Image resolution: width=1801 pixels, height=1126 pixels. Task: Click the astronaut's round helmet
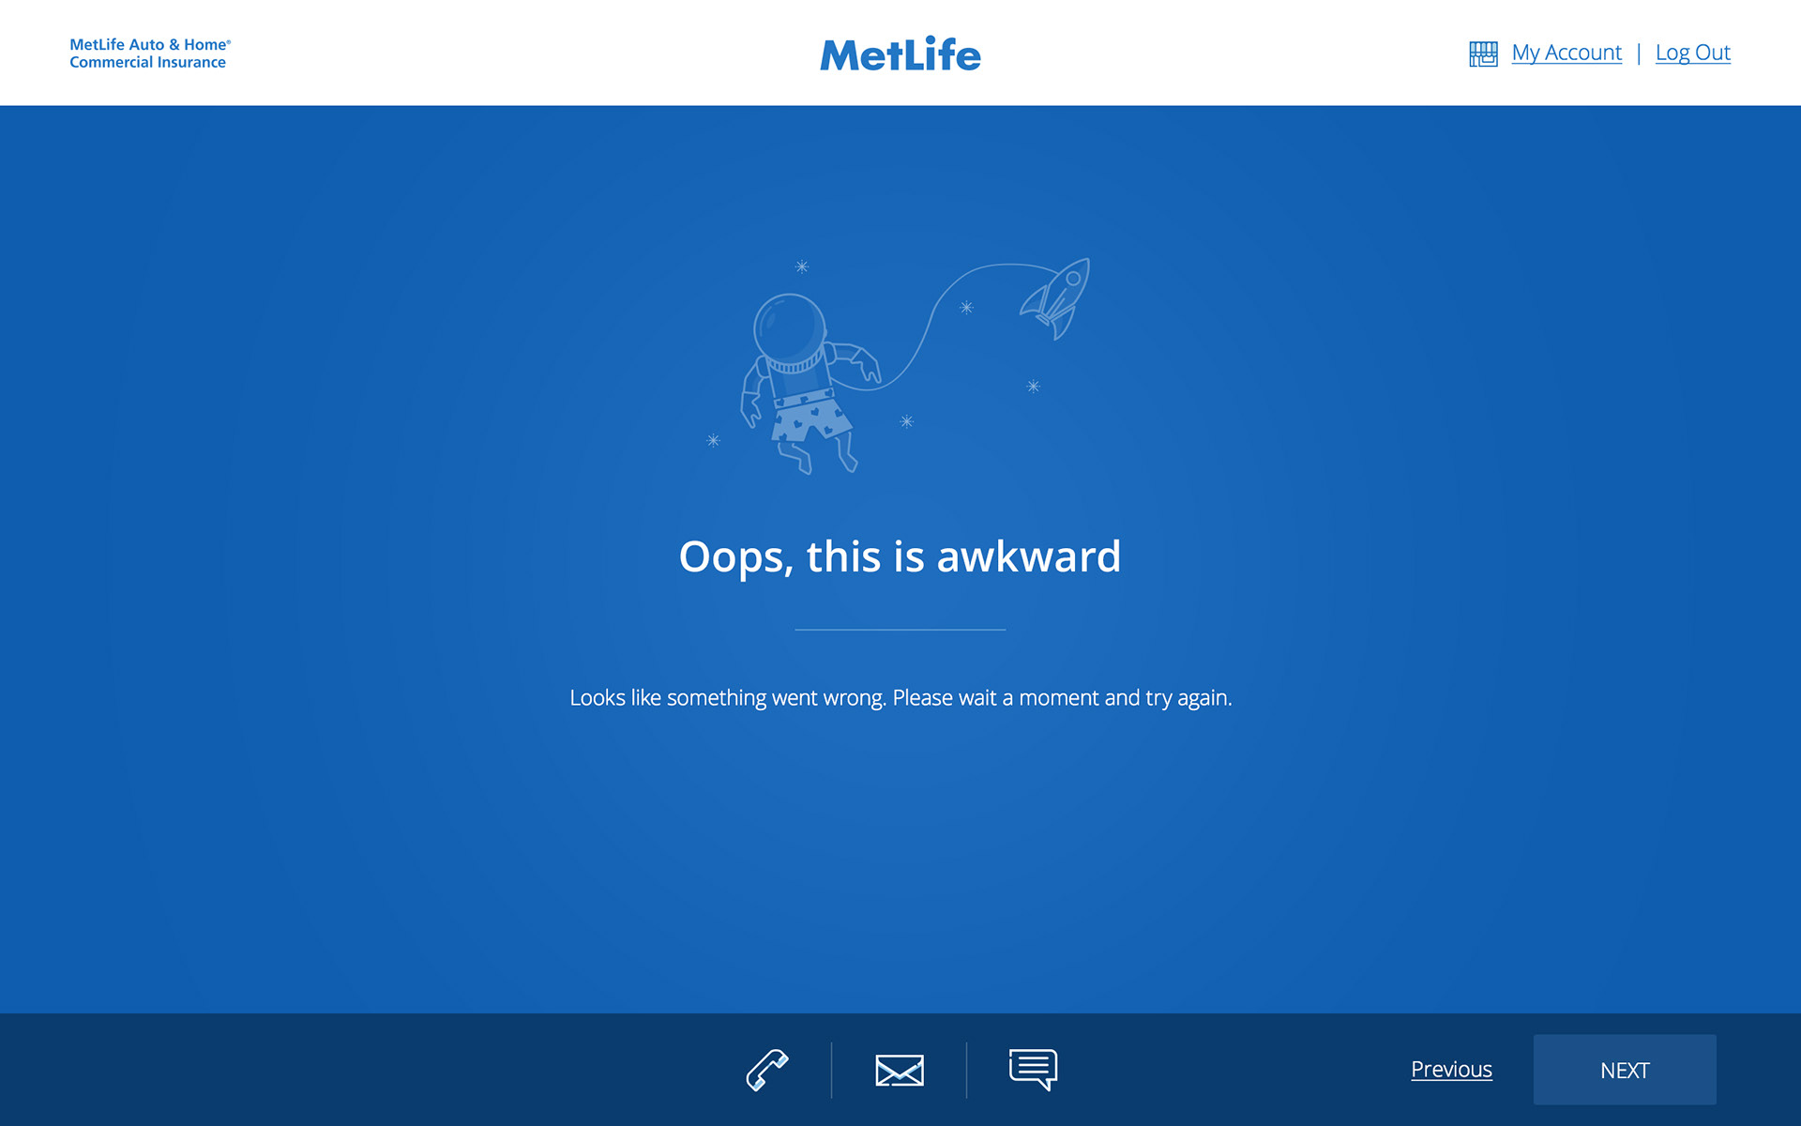point(790,328)
